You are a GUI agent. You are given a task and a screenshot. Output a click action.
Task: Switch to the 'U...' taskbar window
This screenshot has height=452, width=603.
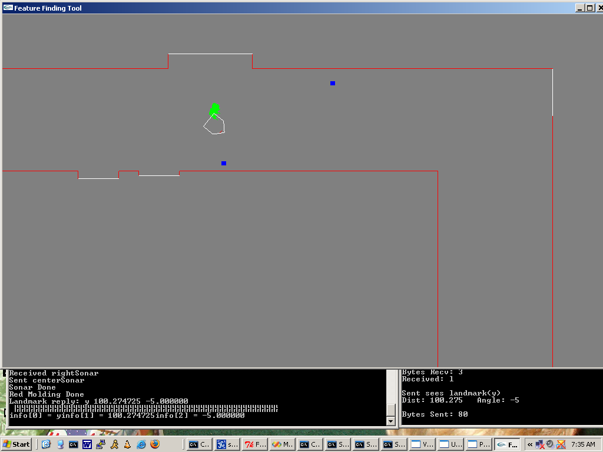pyautogui.click(x=449, y=445)
